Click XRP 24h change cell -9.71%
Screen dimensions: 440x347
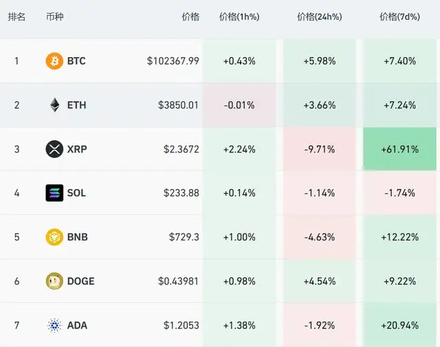320,149
